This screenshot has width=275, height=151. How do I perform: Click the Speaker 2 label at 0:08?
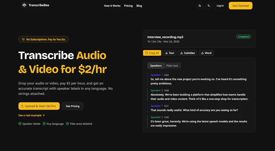point(157,90)
